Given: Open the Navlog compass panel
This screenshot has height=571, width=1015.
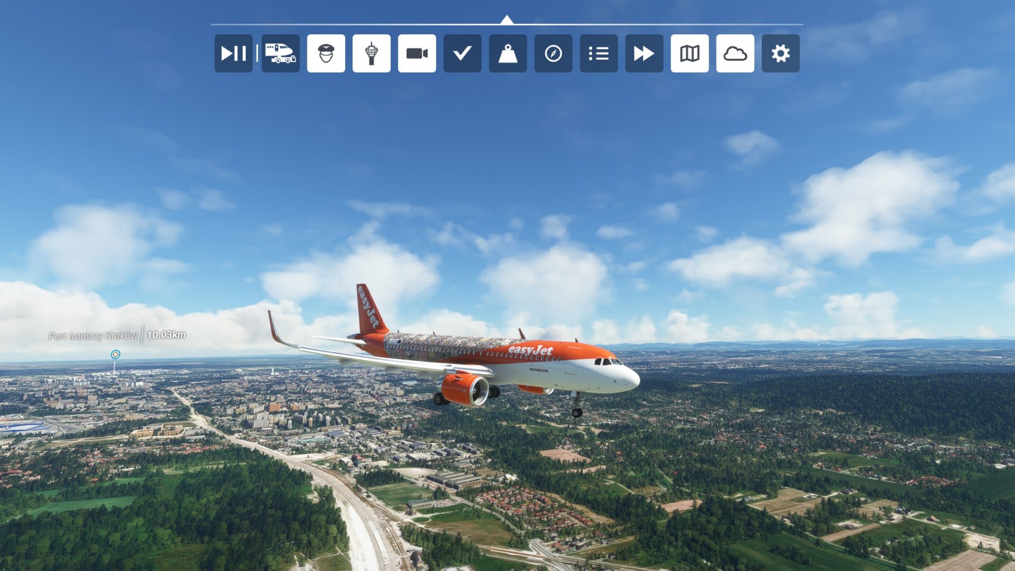Looking at the screenshot, I should coord(553,54).
